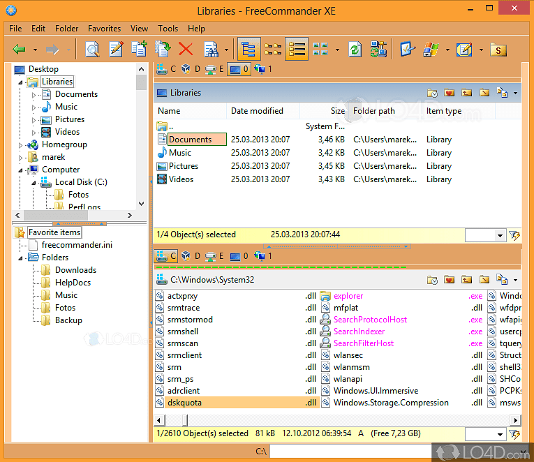Open the Tools menu
The image size is (534, 462).
click(168, 29)
